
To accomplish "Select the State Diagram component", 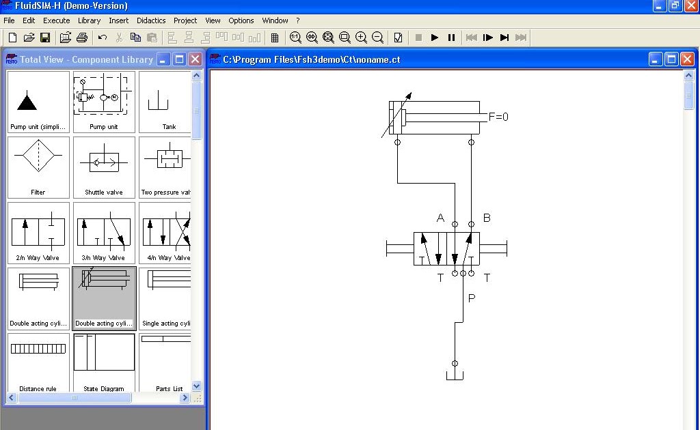I will 104,362.
